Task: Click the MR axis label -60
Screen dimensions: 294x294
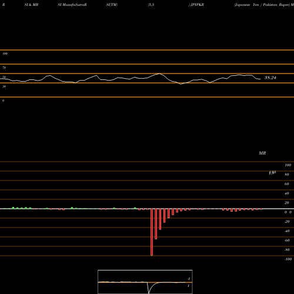Action: tap(287, 240)
